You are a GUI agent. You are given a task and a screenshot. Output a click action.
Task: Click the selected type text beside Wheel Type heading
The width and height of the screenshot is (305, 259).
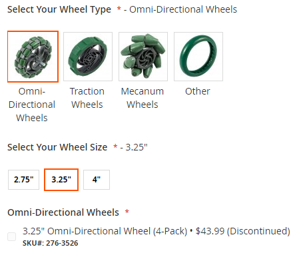[x=183, y=9]
